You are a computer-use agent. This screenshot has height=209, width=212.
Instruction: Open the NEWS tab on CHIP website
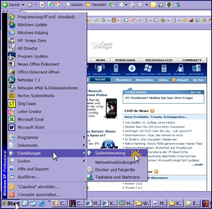pyautogui.click(x=100, y=60)
